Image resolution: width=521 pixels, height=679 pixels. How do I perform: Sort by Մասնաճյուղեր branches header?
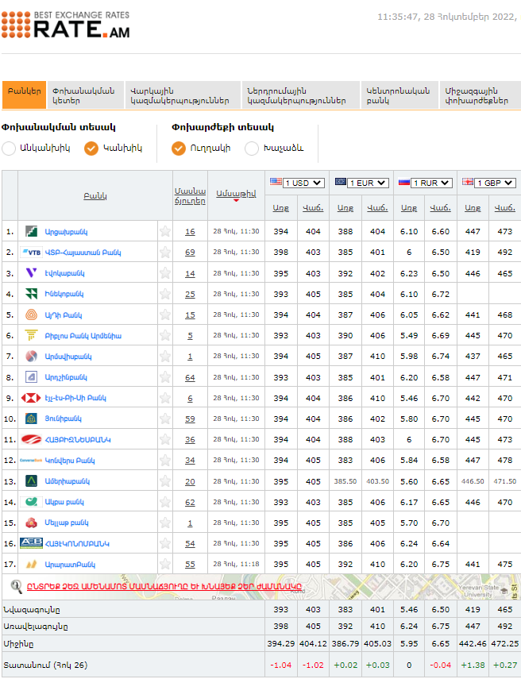pos(190,195)
